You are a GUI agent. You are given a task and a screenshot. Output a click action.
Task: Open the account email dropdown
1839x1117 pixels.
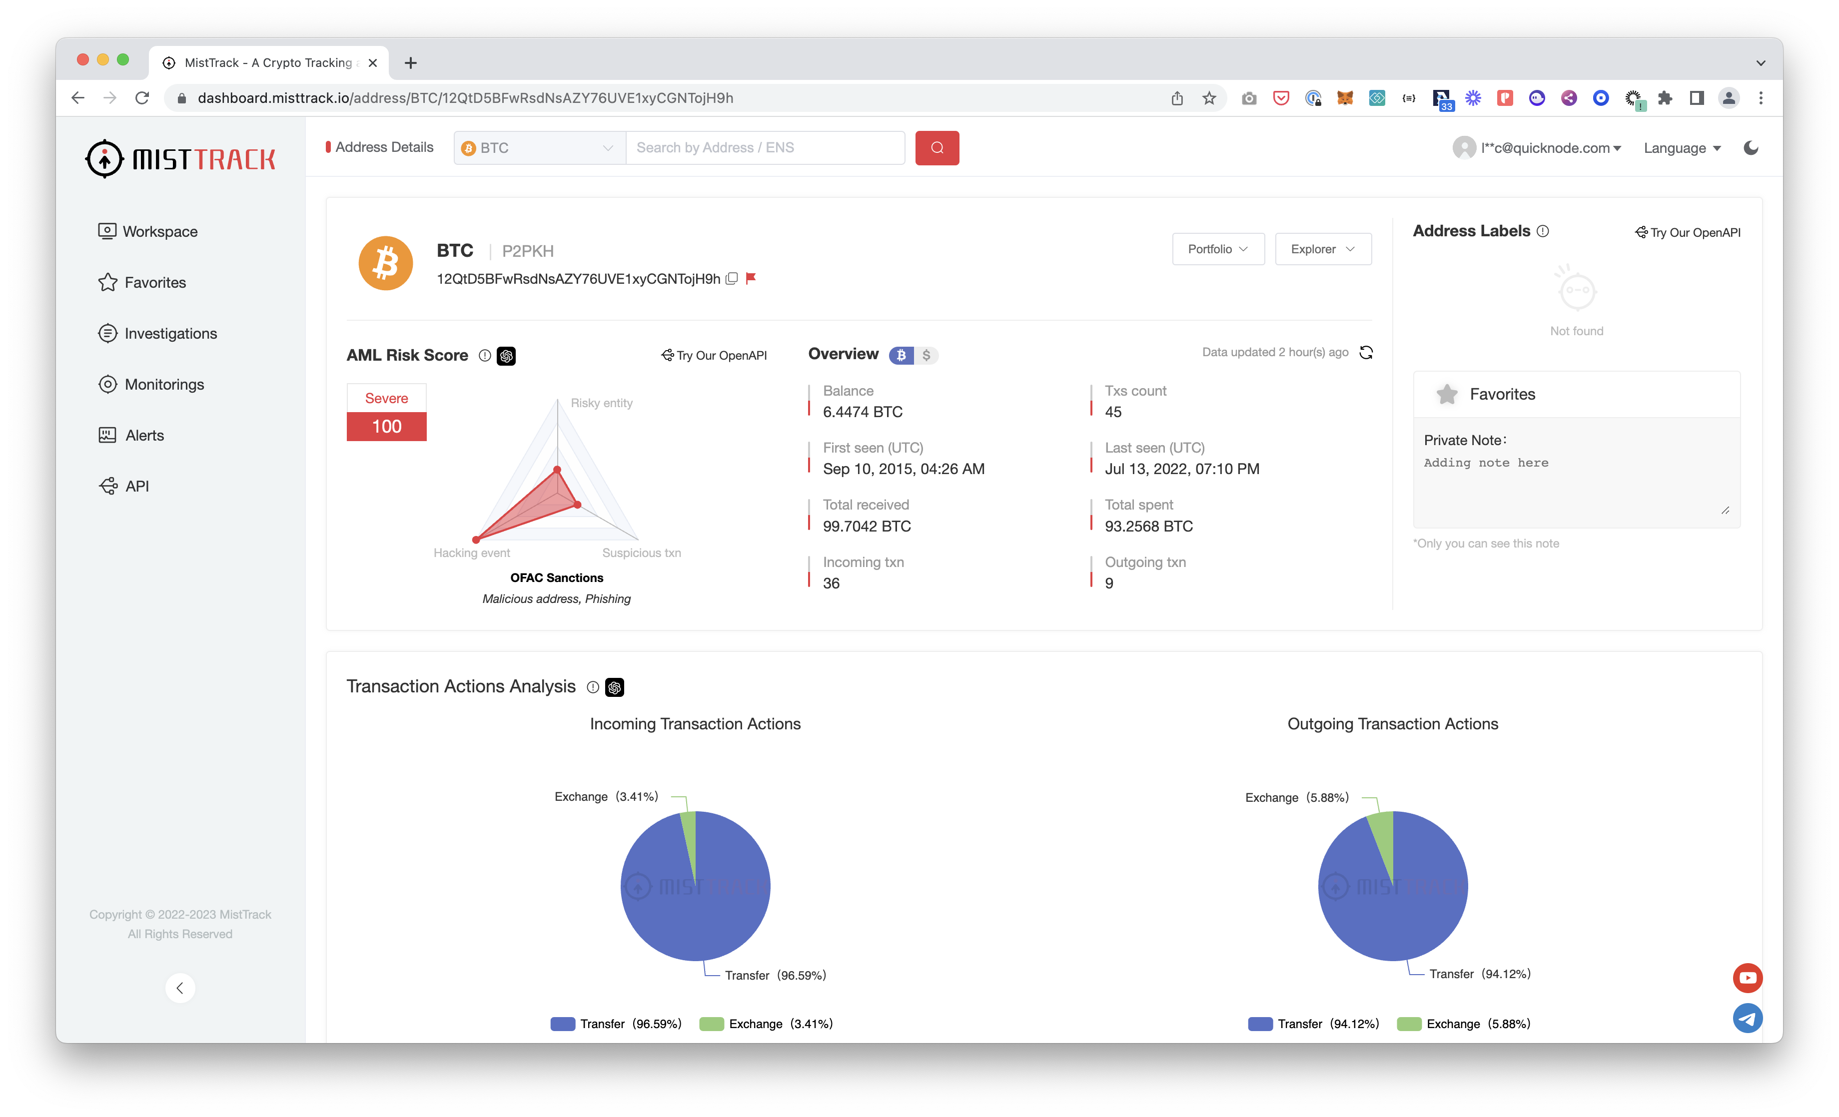click(1538, 148)
